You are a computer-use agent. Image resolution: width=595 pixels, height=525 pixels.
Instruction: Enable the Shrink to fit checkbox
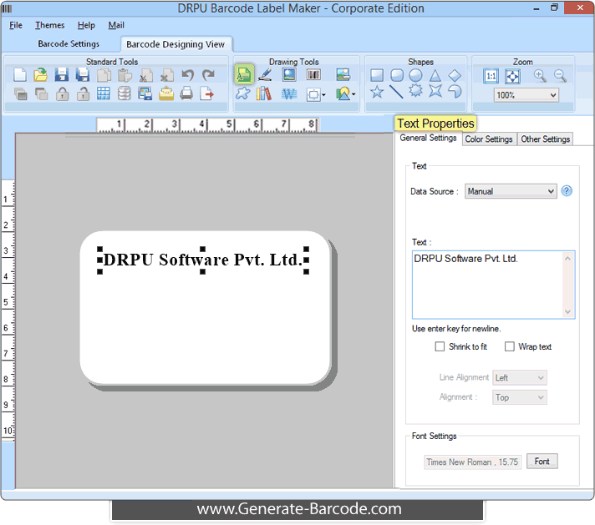[440, 346]
